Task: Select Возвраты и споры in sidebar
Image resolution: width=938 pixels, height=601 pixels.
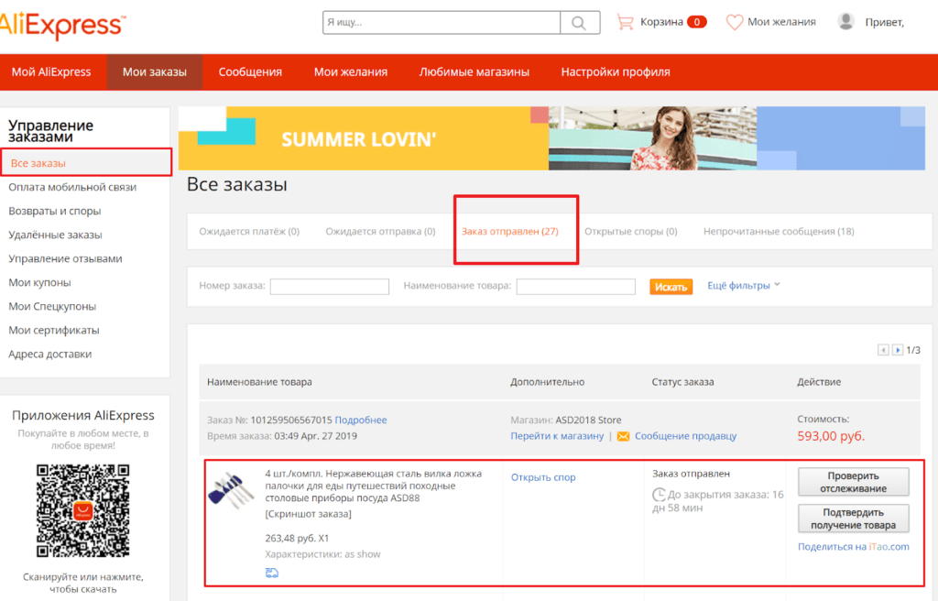Action: 55,211
